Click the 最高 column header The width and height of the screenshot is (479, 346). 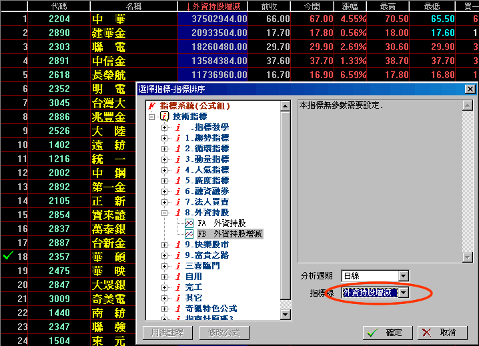coord(388,6)
